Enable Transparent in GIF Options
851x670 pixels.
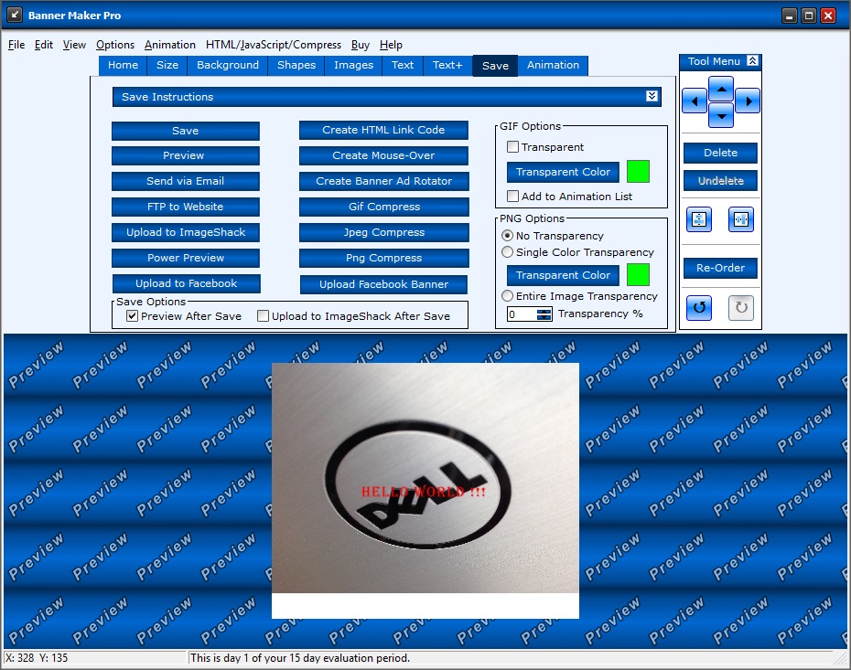point(511,146)
